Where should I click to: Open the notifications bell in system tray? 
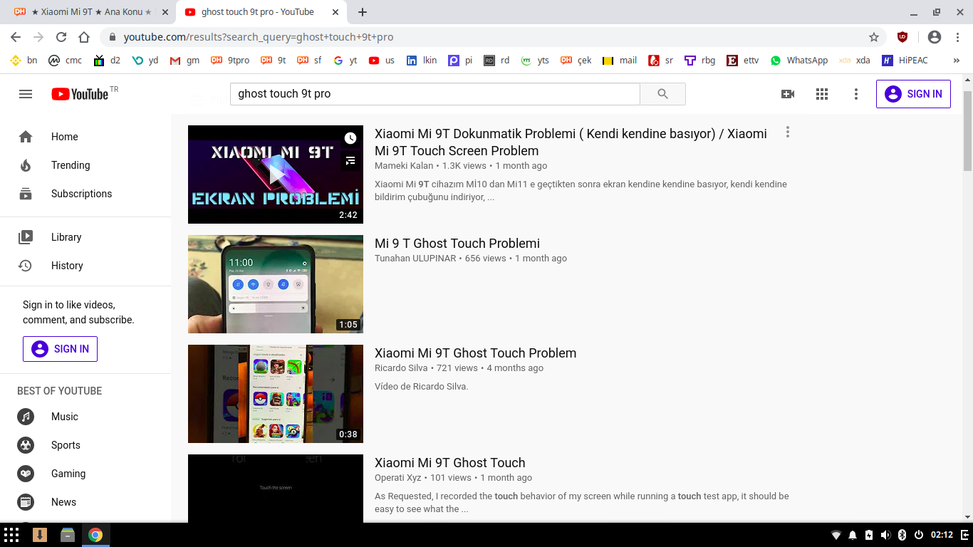(x=853, y=535)
